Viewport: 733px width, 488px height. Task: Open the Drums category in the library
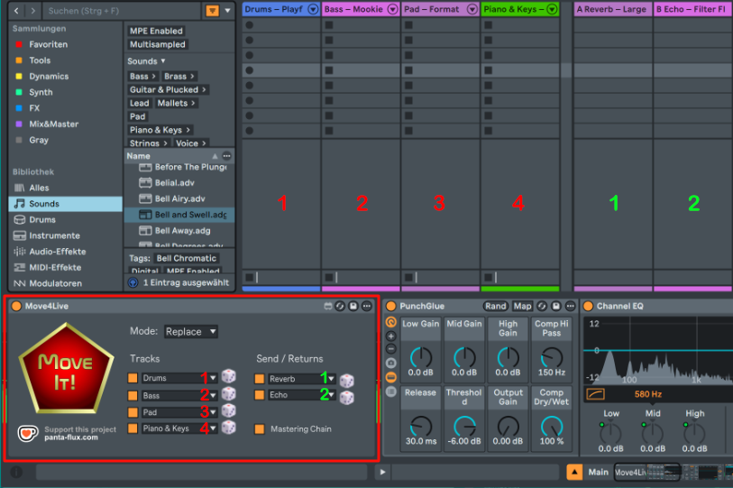tap(41, 219)
